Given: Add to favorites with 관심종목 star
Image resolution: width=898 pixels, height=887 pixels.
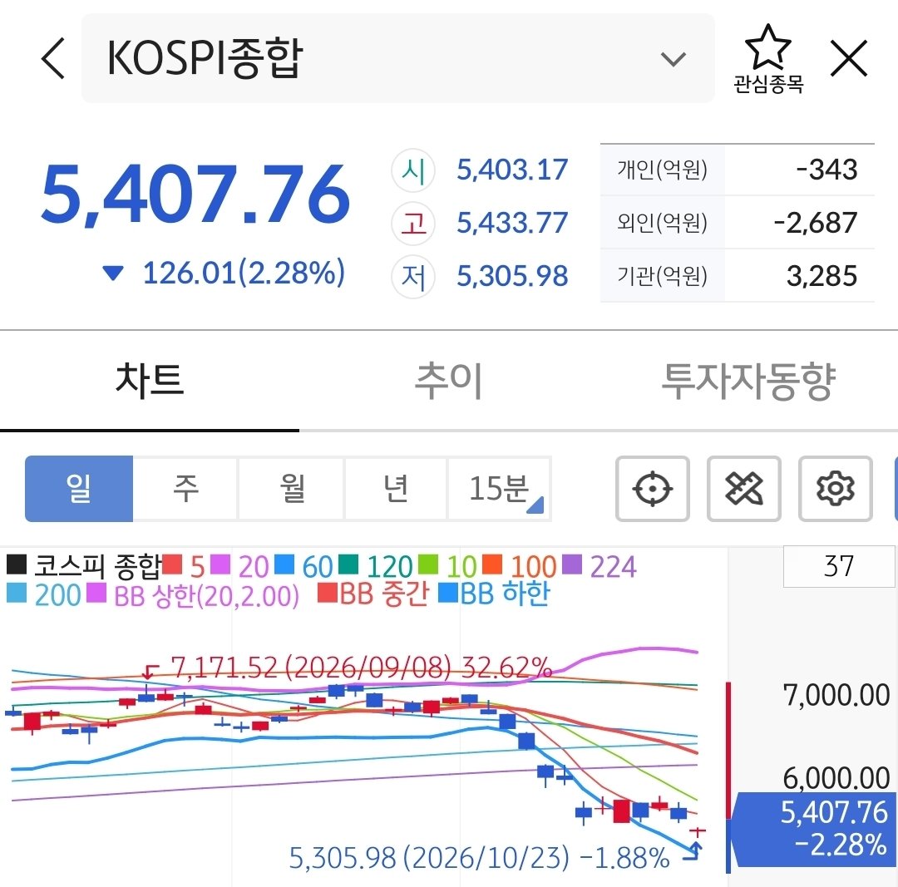Looking at the screenshot, I should pos(768,59).
